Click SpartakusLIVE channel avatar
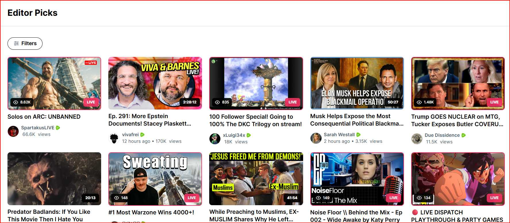The height and width of the screenshot is (223, 510). click(x=13, y=131)
